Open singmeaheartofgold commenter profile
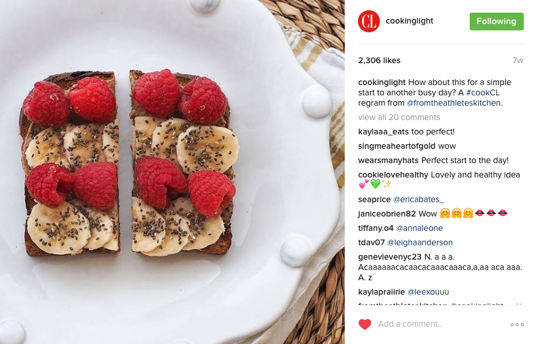 click(x=397, y=146)
